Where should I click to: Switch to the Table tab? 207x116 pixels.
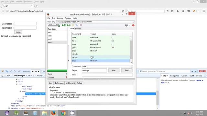pyautogui.click(x=72, y=28)
